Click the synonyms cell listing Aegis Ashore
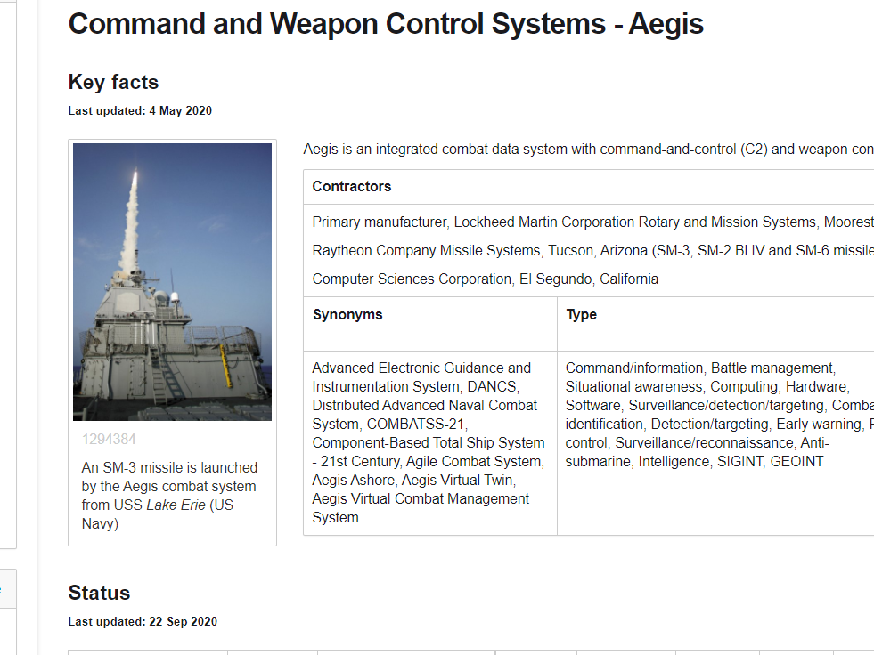The width and height of the screenshot is (874, 655). pyautogui.click(x=429, y=443)
